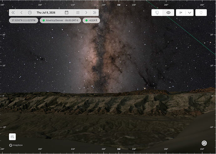Open the hamburger list menu
Image resolution: width=216 pixels, height=154 pixels.
tap(78, 12)
